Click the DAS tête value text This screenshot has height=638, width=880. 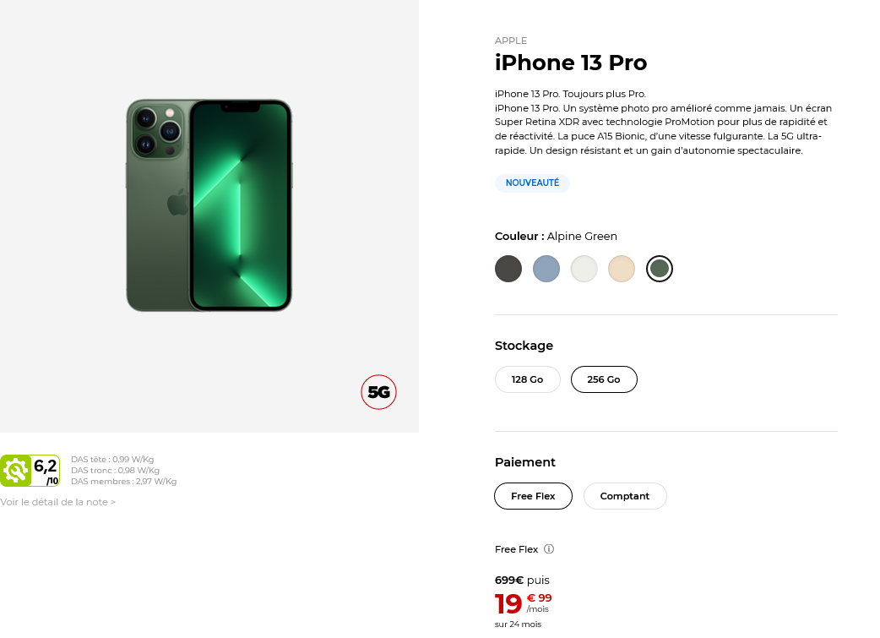pyautogui.click(x=112, y=460)
